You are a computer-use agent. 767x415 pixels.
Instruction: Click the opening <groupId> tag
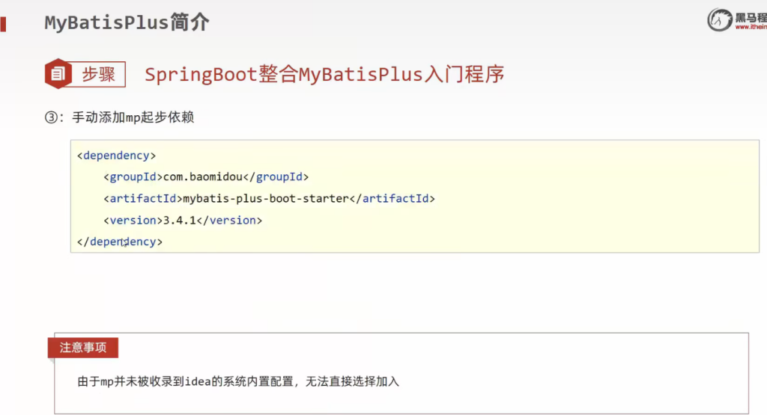pyautogui.click(x=133, y=177)
